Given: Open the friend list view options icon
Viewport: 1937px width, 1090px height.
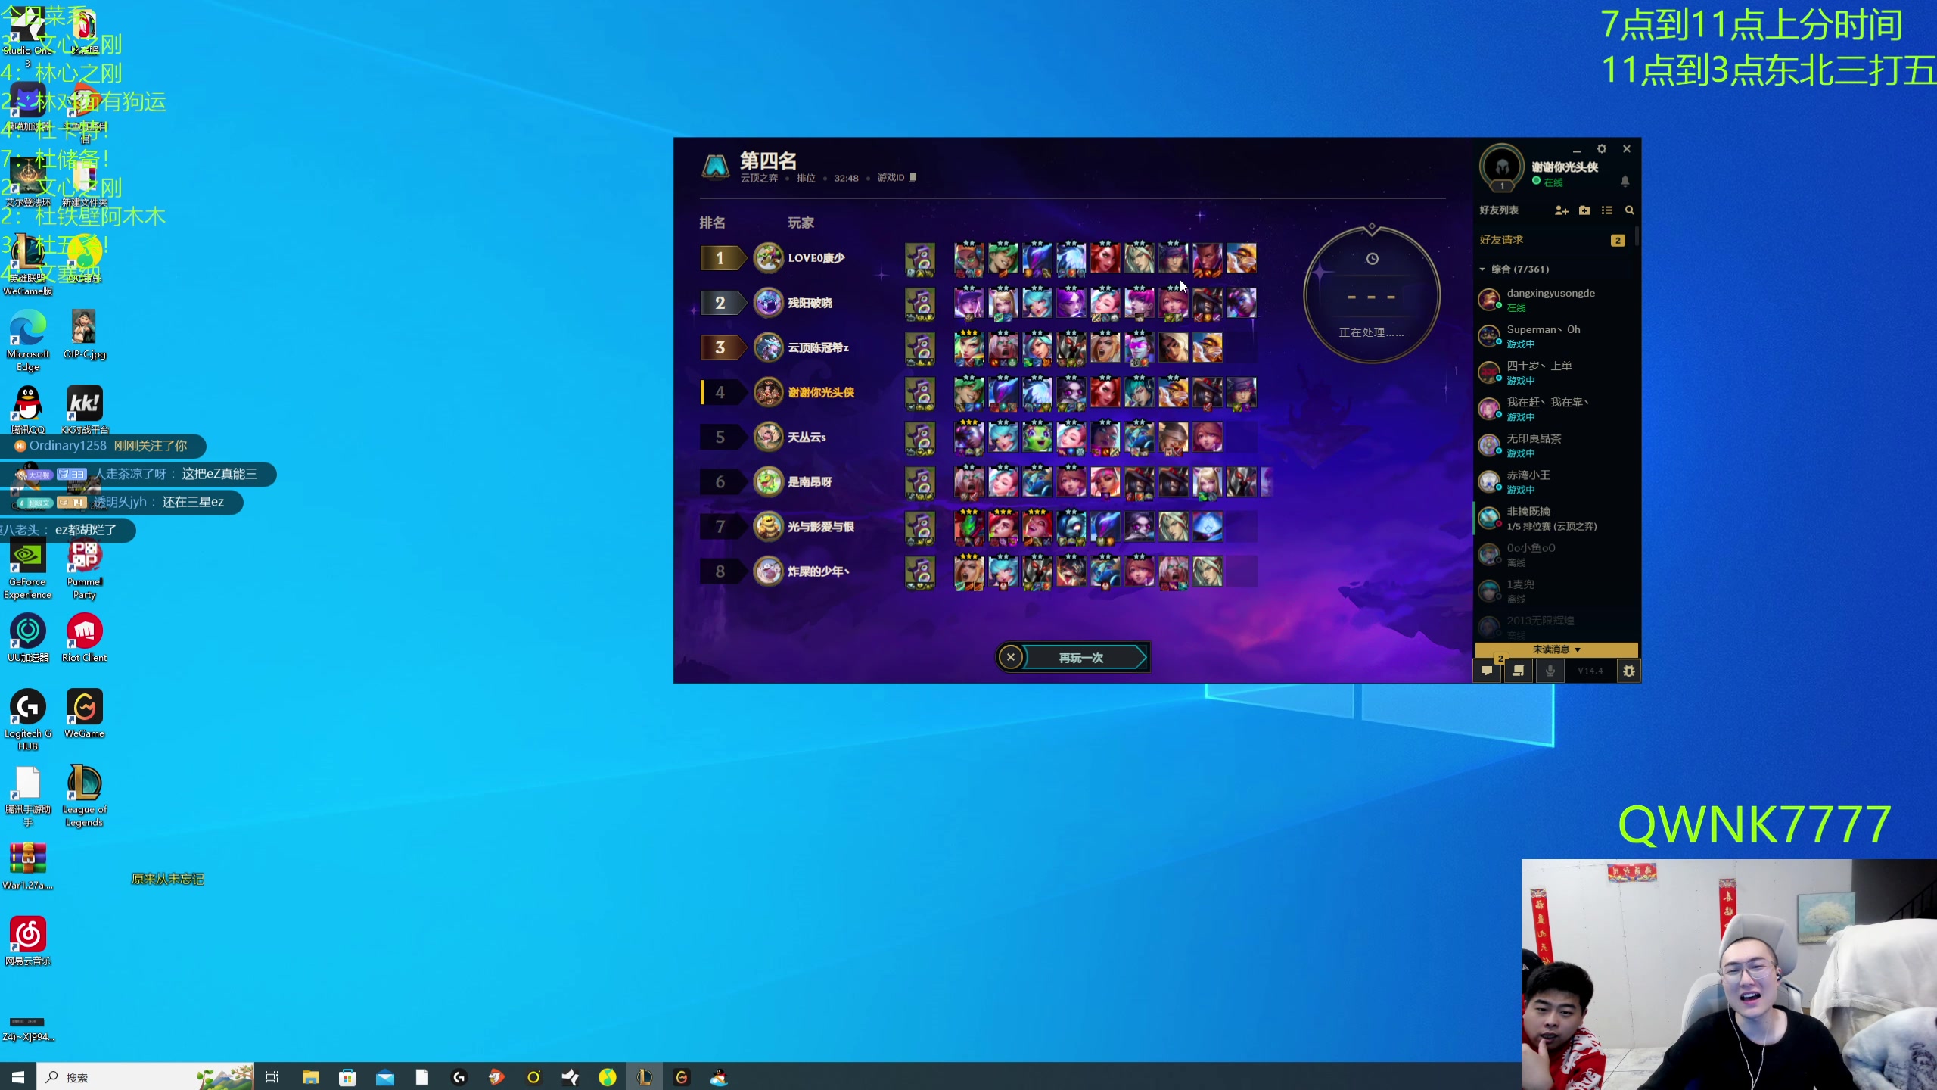Looking at the screenshot, I should click(x=1607, y=210).
